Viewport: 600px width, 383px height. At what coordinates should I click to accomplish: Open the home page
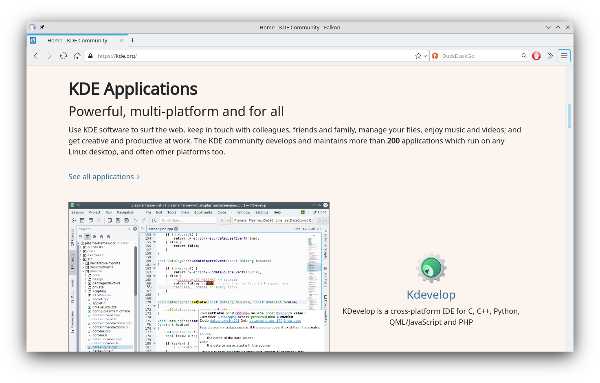click(77, 56)
